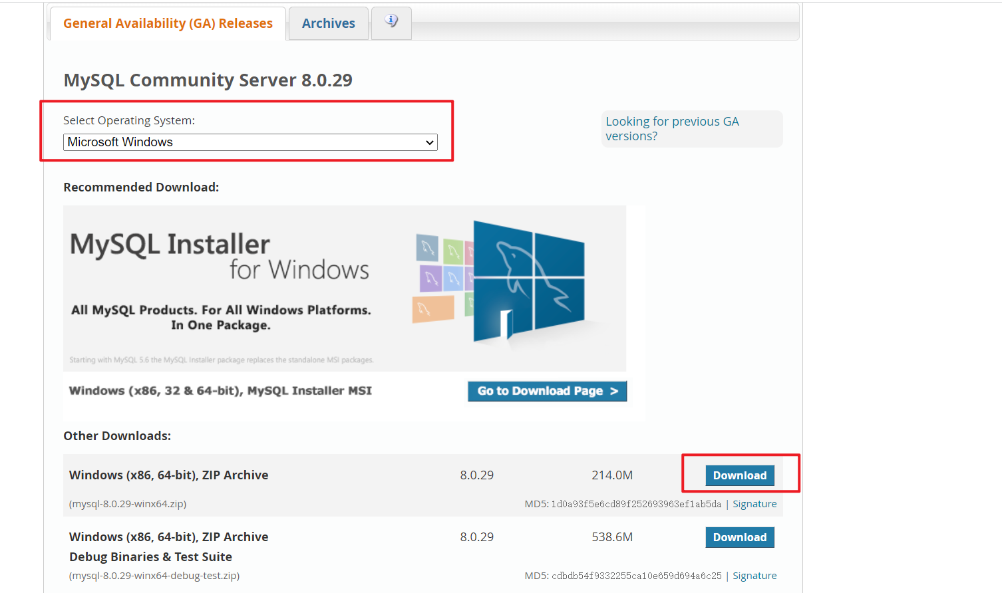Click the 8.0.29 version in the 214.0M row
The height and width of the screenshot is (593, 1002).
(477, 475)
